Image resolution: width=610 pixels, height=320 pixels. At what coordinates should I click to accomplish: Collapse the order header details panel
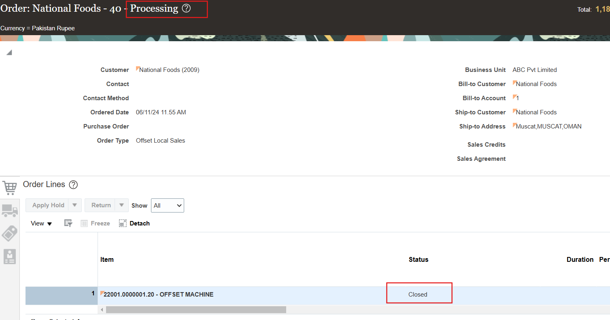[9, 52]
